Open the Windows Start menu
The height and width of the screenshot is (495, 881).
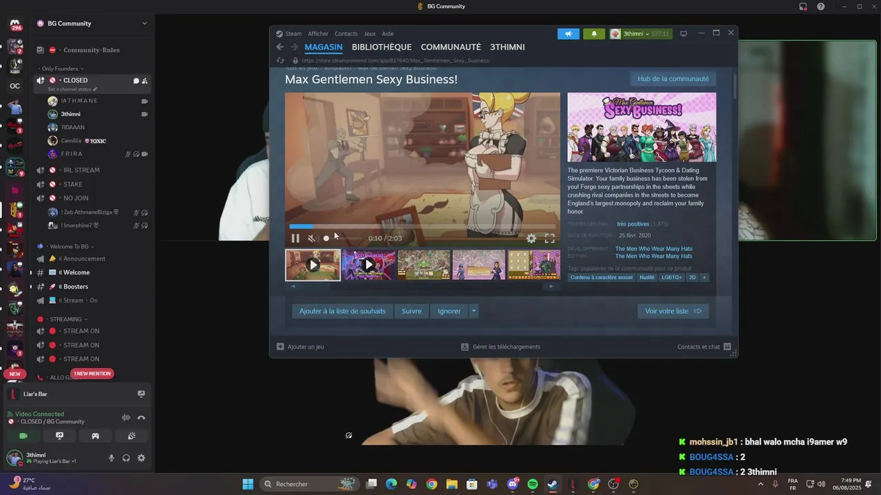coord(248,484)
